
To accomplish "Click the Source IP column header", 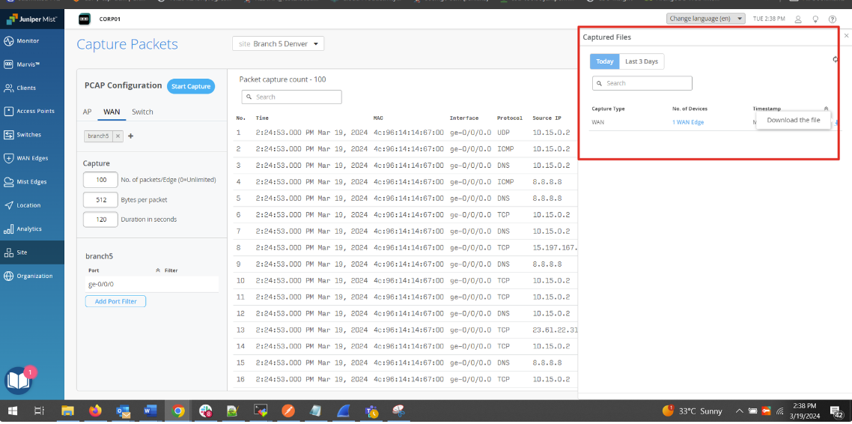I will pos(547,118).
